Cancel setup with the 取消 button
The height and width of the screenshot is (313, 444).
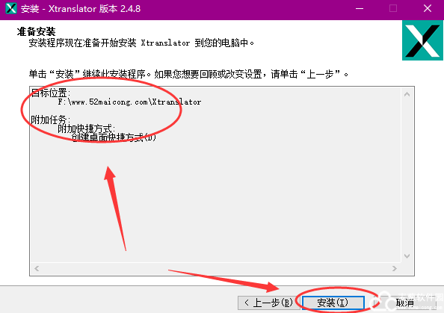(405, 303)
